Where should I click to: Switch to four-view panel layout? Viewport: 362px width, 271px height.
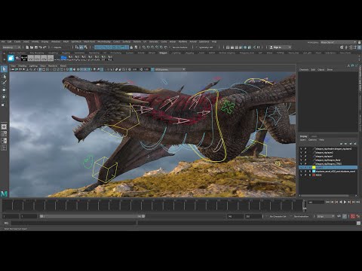(4, 134)
